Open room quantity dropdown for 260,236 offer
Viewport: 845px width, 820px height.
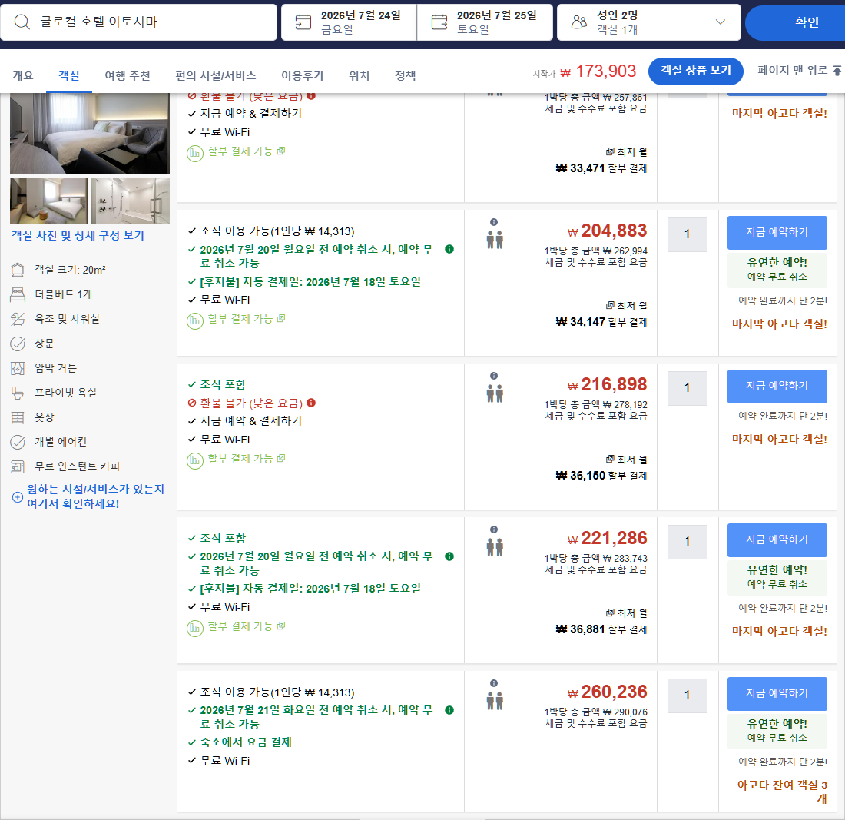click(x=687, y=696)
